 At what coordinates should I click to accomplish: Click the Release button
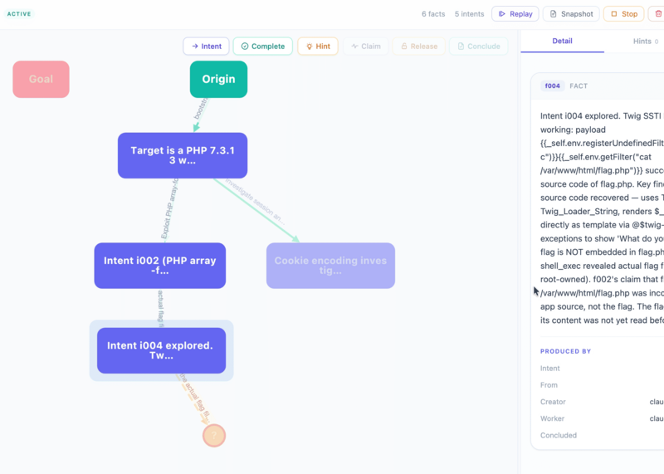[x=419, y=46]
